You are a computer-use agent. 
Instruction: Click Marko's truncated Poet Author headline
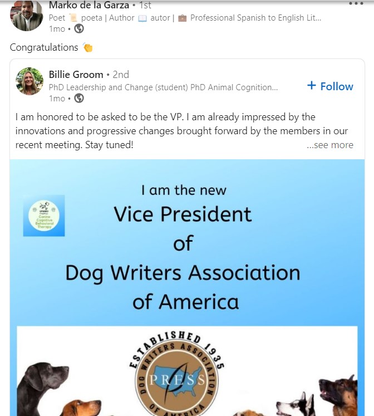(x=185, y=18)
